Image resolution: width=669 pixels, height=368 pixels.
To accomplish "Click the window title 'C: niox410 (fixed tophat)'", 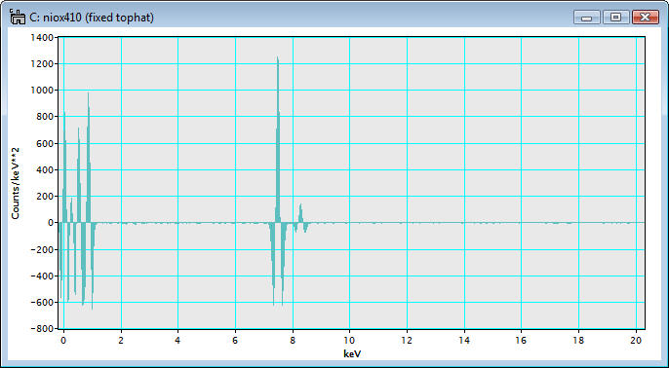I will 92,18.
